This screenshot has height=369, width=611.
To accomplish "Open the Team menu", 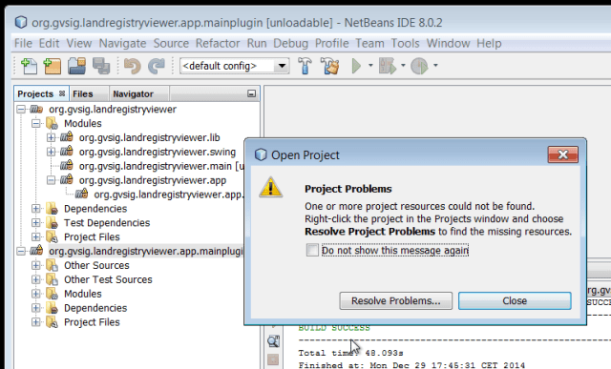I will tap(369, 43).
